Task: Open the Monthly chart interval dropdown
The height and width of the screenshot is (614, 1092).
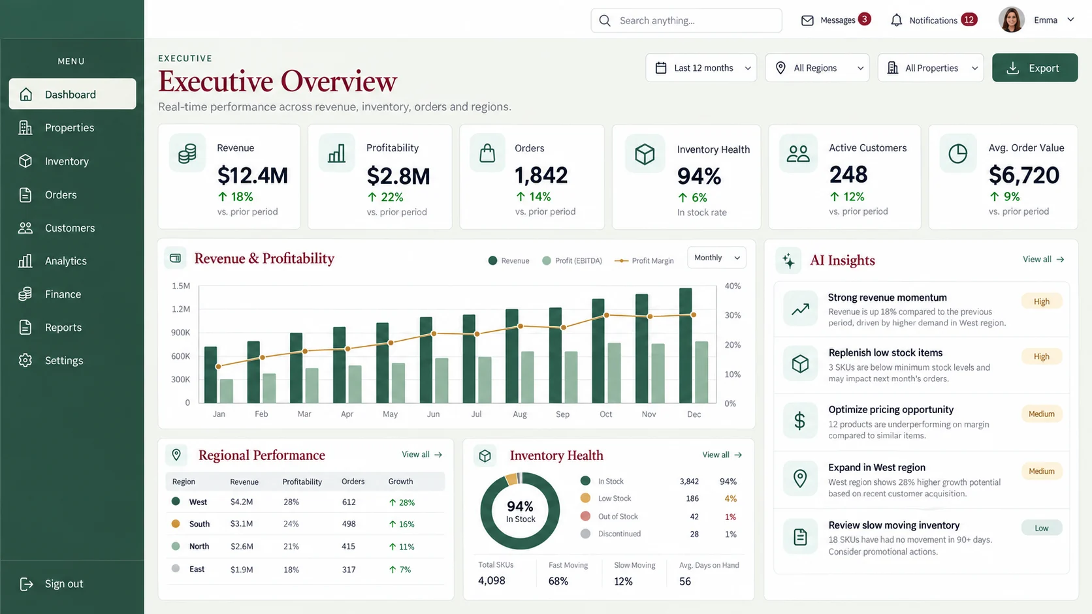Action: point(716,258)
